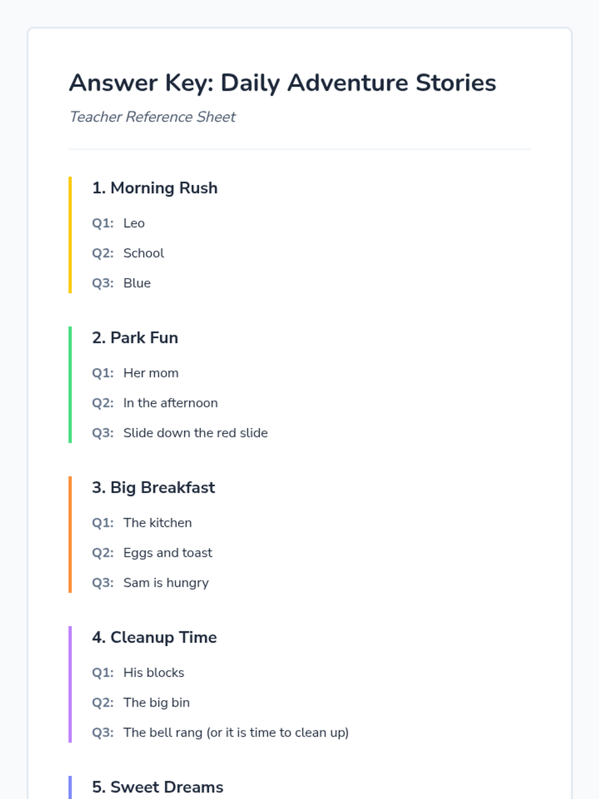Click the Answer Key: Daily Adventure Stories title

tap(283, 83)
